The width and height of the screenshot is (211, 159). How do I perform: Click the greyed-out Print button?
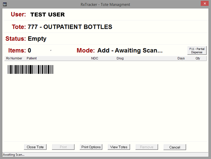63,147
